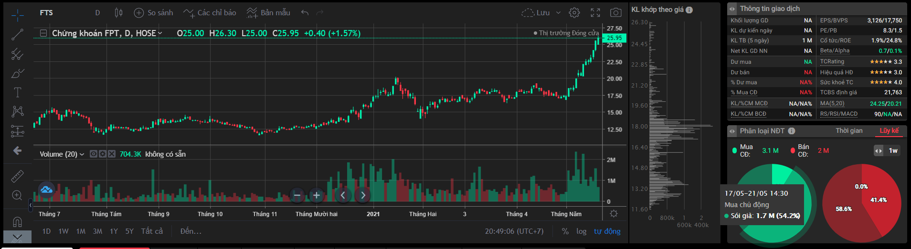The width and height of the screenshot is (911, 249).
Task: Click the Lưu cloud save button
Action: (x=536, y=13)
